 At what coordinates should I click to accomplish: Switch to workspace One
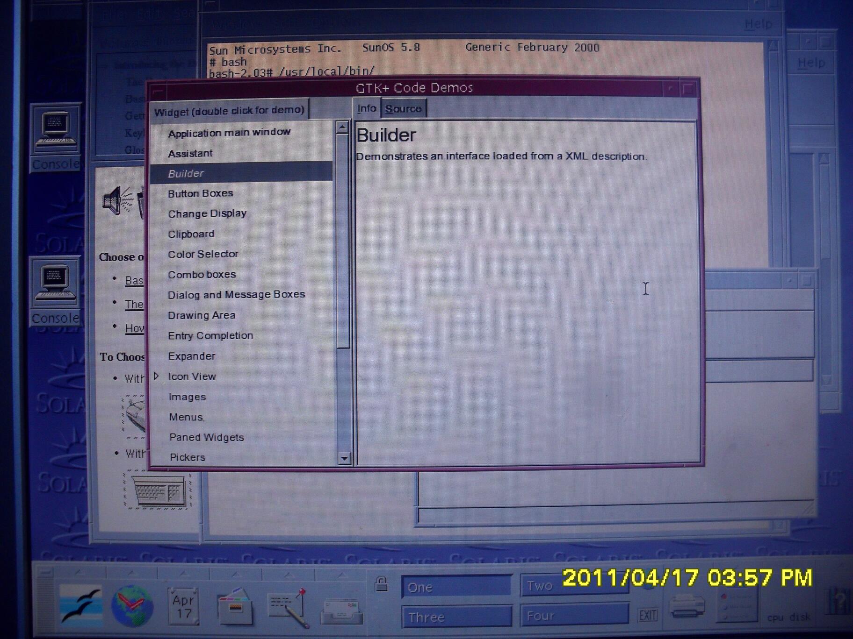pos(456,587)
